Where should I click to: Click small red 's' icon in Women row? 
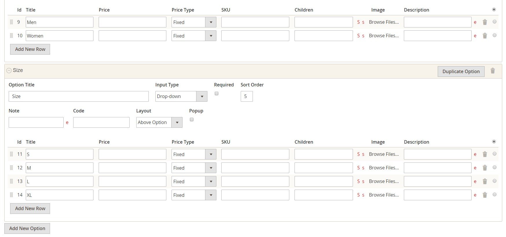(363, 36)
